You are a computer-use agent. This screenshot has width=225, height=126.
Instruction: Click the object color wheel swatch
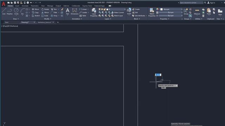(x=157, y=9)
